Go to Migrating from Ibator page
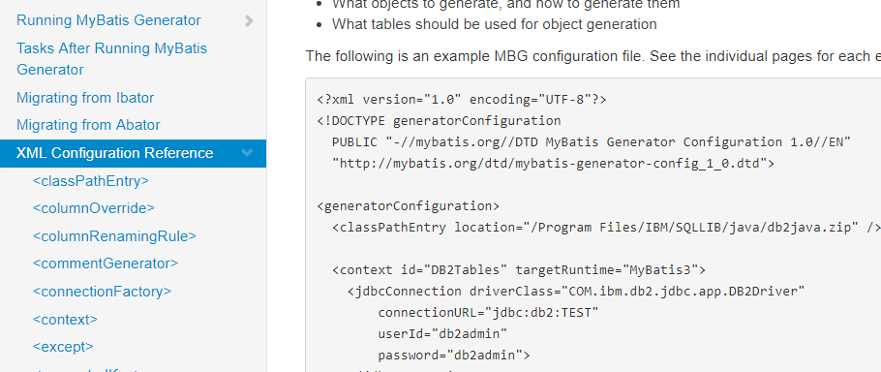Viewport: 881px width, 372px height. pos(85,98)
